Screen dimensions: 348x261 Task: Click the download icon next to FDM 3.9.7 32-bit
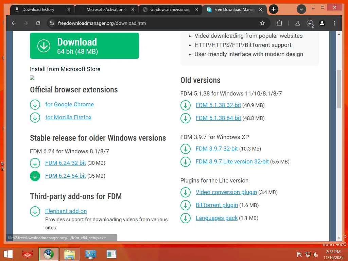point(186,149)
